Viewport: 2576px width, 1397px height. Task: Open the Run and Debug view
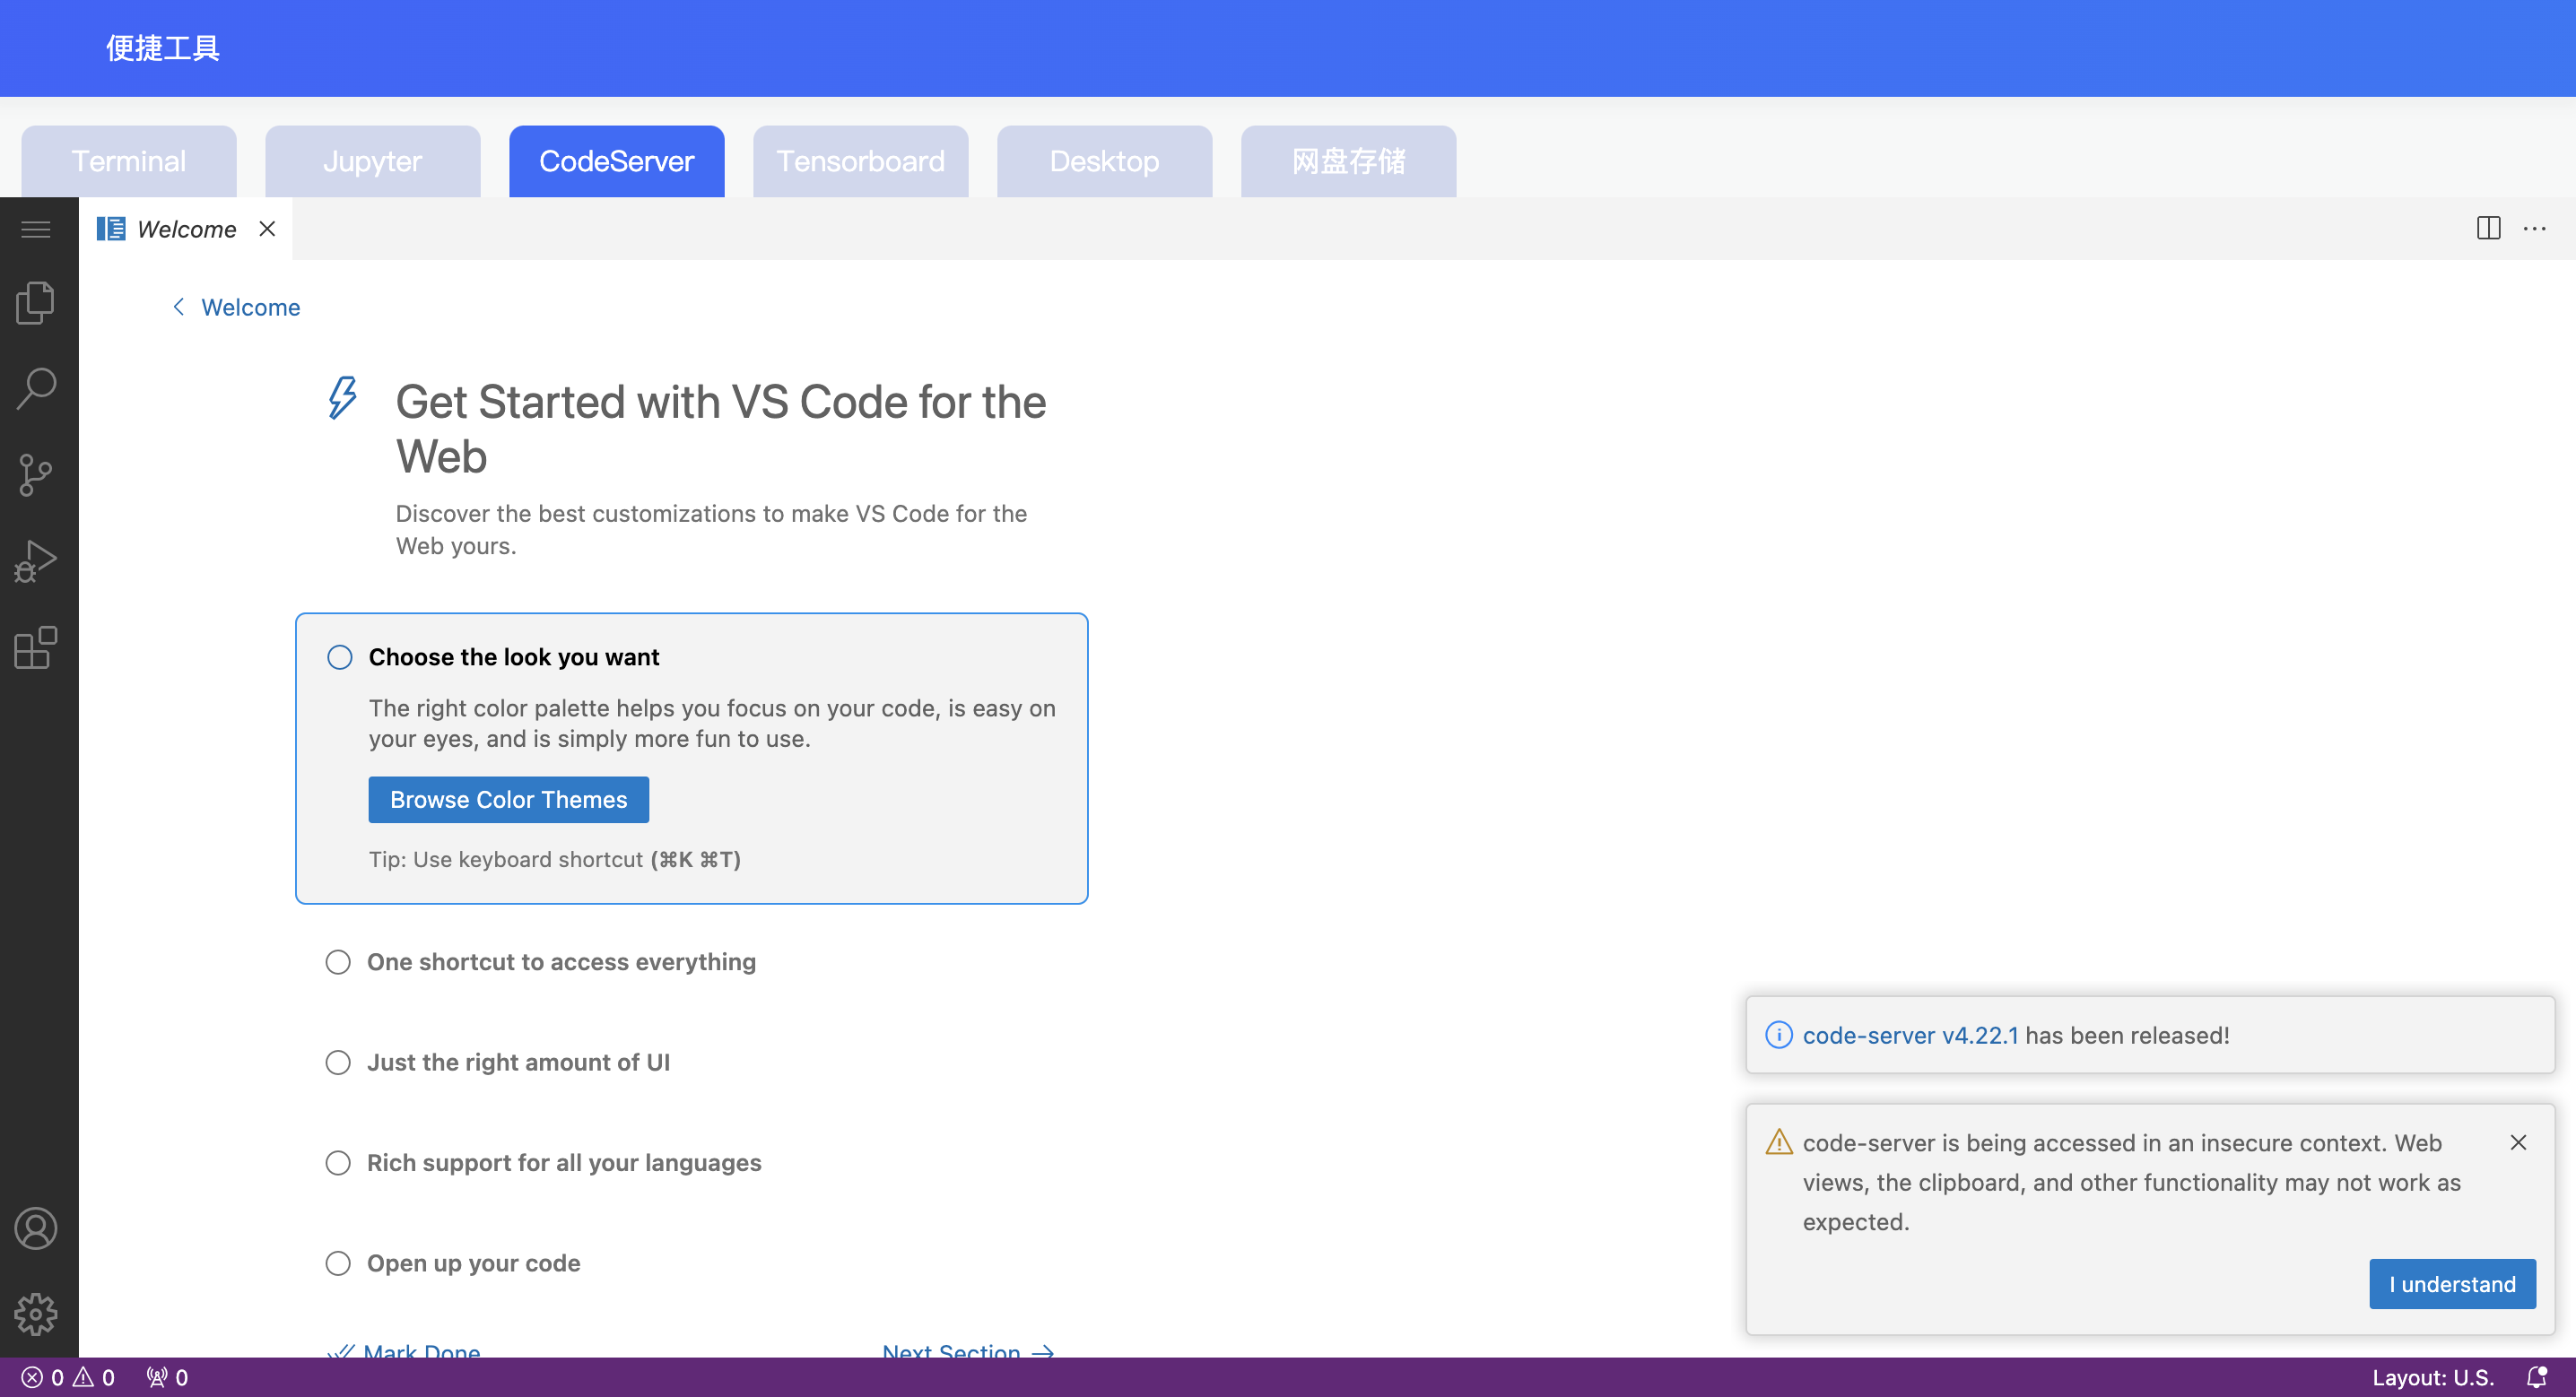[x=36, y=561]
